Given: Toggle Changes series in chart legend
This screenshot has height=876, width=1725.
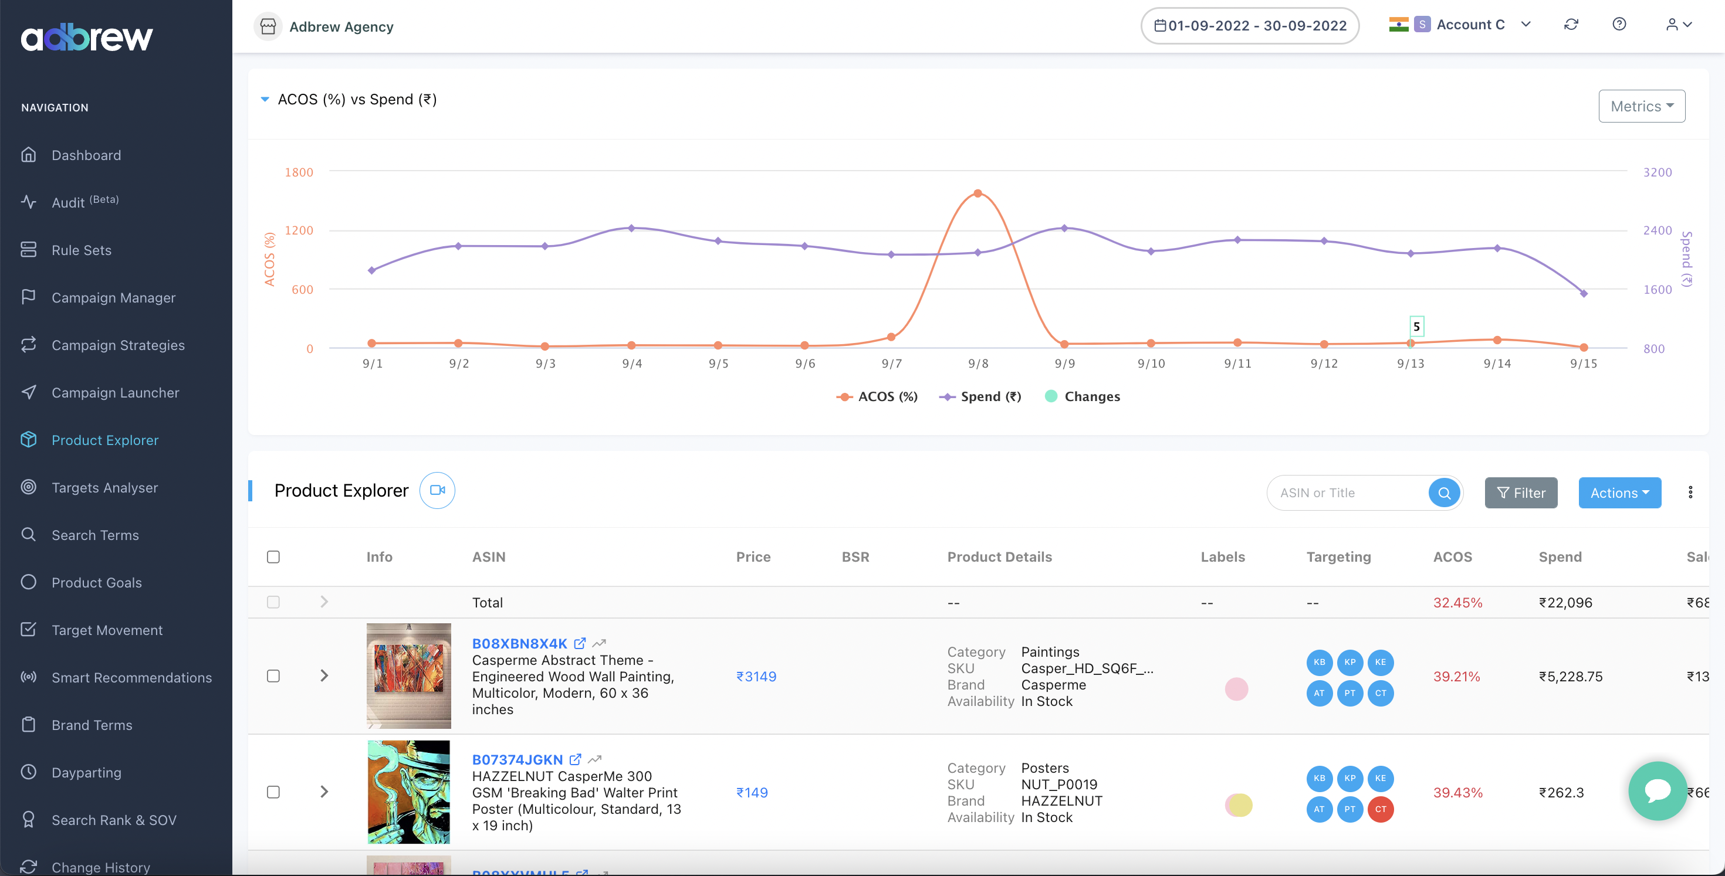Looking at the screenshot, I should (1083, 396).
